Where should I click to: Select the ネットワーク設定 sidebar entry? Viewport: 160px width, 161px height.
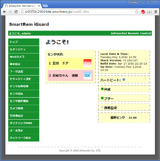[24, 138]
